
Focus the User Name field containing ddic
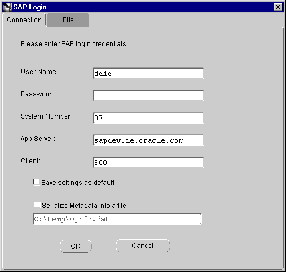pyautogui.click(x=149, y=74)
